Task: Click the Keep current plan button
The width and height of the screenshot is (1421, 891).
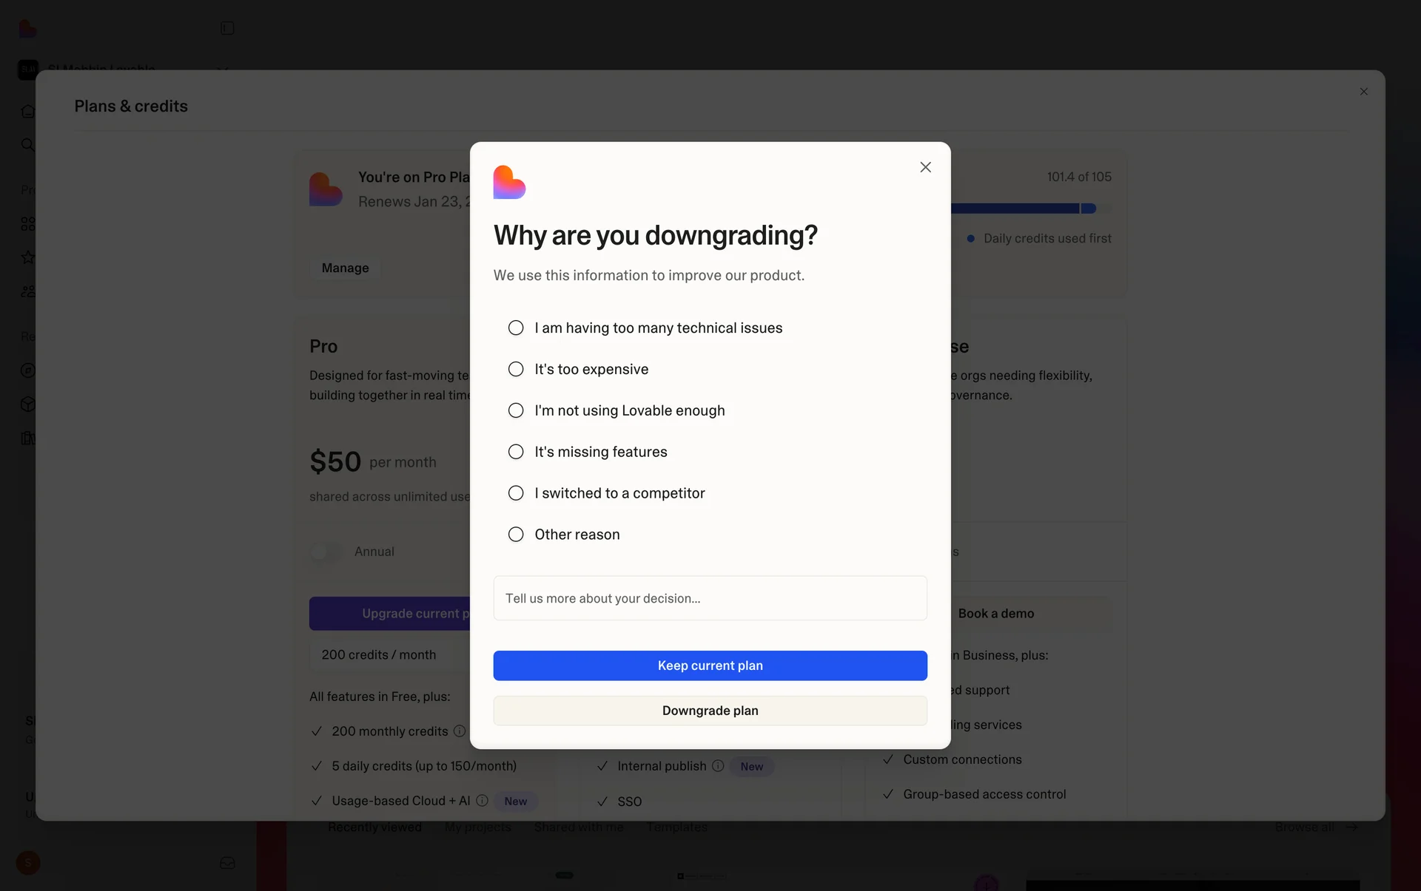Action: click(x=710, y=665)
